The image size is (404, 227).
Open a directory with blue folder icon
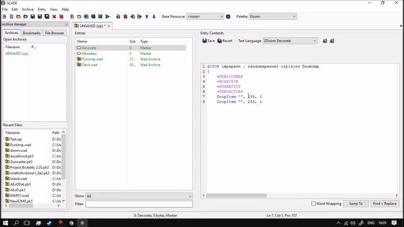coord(25,16)
